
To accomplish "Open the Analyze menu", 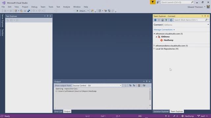I will pyautogui.click(x=67, y=7).
